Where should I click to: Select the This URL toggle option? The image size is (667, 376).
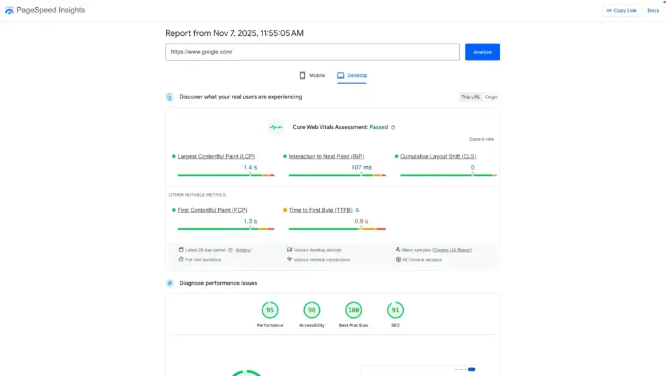click(471, 96)
